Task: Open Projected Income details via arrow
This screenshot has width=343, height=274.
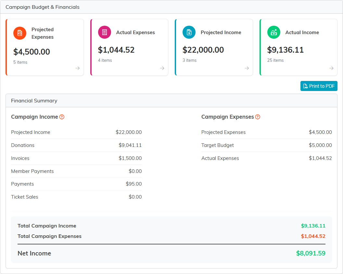Action: (247, 68)
